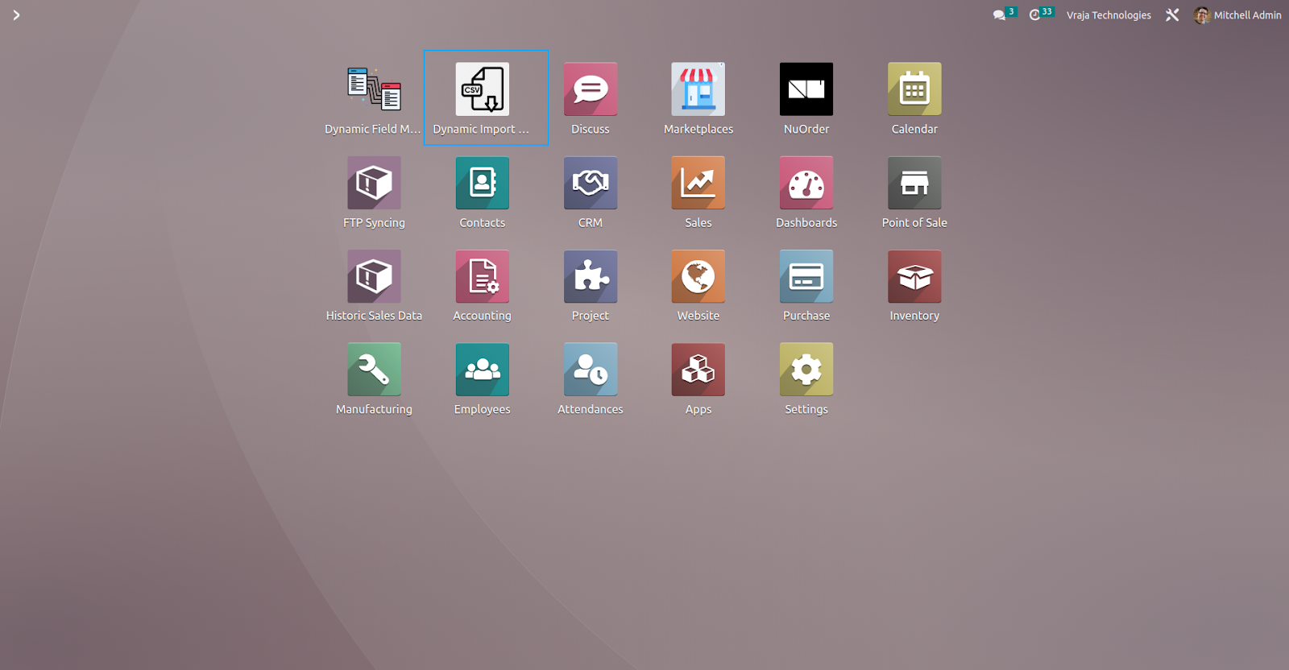The image size is (1289, 670).
Task: Open the Project app
Action: (x=590, y=276)
